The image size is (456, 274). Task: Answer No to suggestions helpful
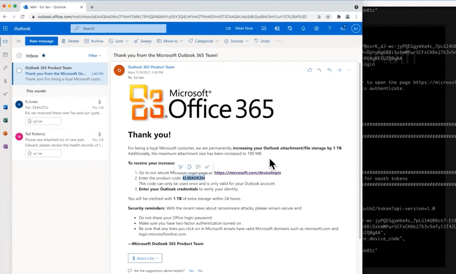click(200, 270)
